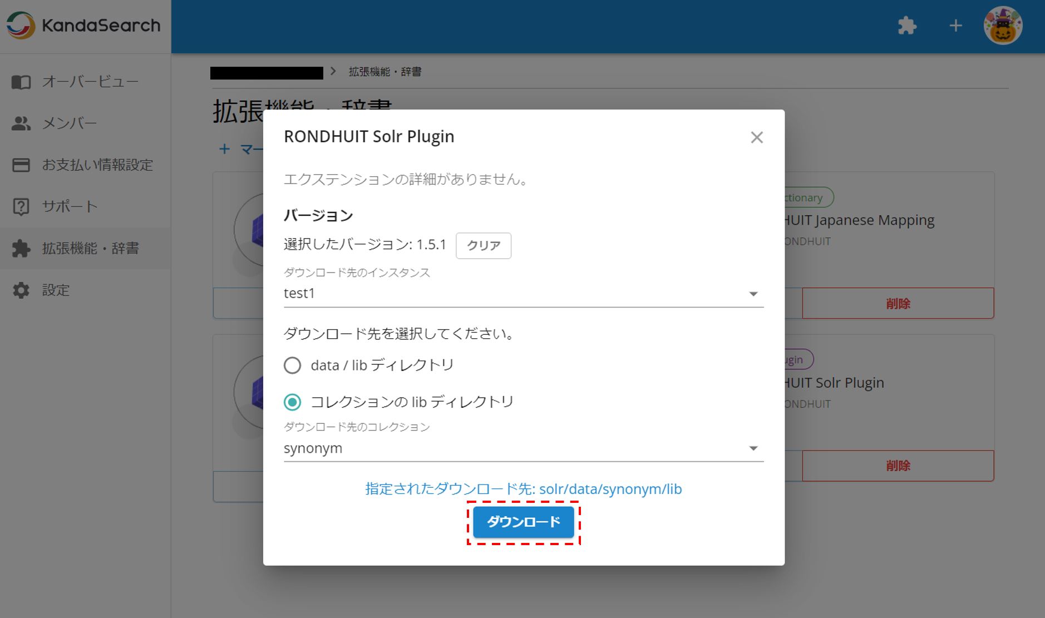Click the KandaSearch logo
This screenshot has height=618, width=1045.
pyautogui.click(x=83, y=26)
